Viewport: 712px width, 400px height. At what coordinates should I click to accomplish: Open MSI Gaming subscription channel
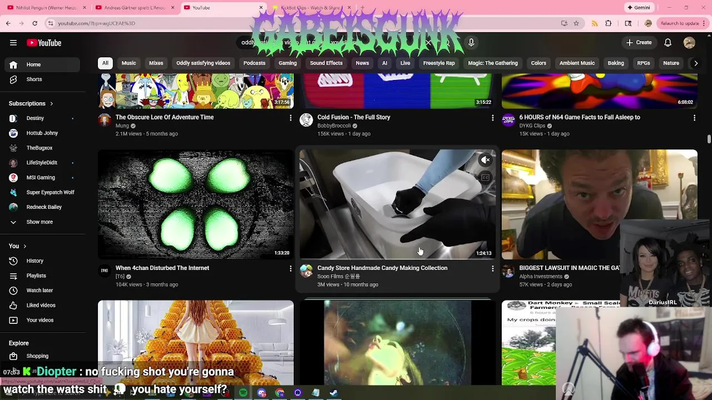43,178
